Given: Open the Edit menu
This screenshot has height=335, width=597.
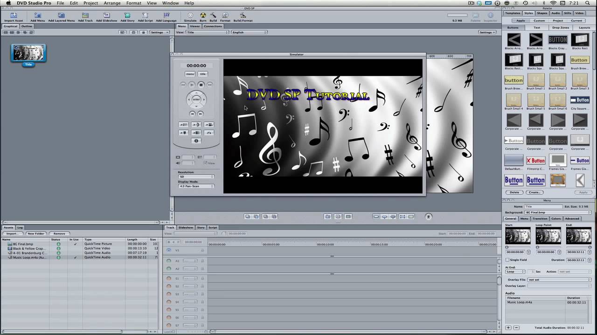Looking at the screenshot, I should click(74, 3).
